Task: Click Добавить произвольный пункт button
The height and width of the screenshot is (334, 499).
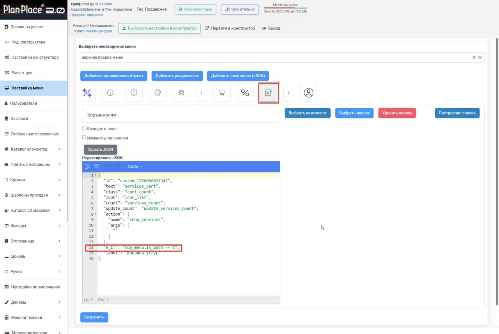Action: coord(114,76)
